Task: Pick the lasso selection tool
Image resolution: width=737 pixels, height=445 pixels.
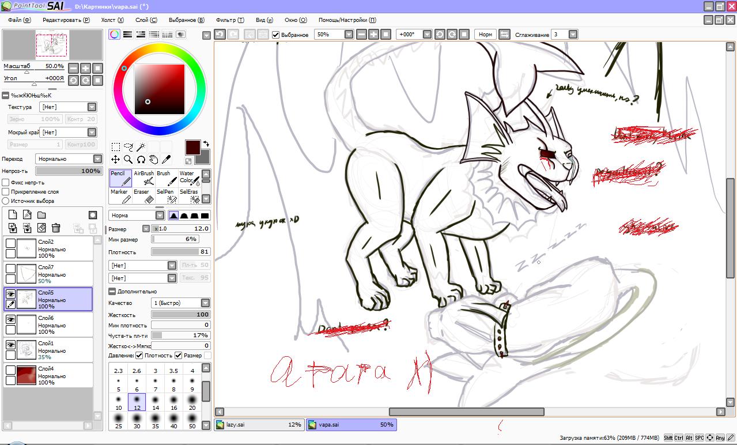Action: 128,147
